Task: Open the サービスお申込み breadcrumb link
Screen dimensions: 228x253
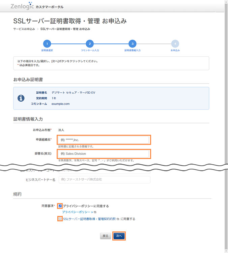Action: tap(24, 29)
